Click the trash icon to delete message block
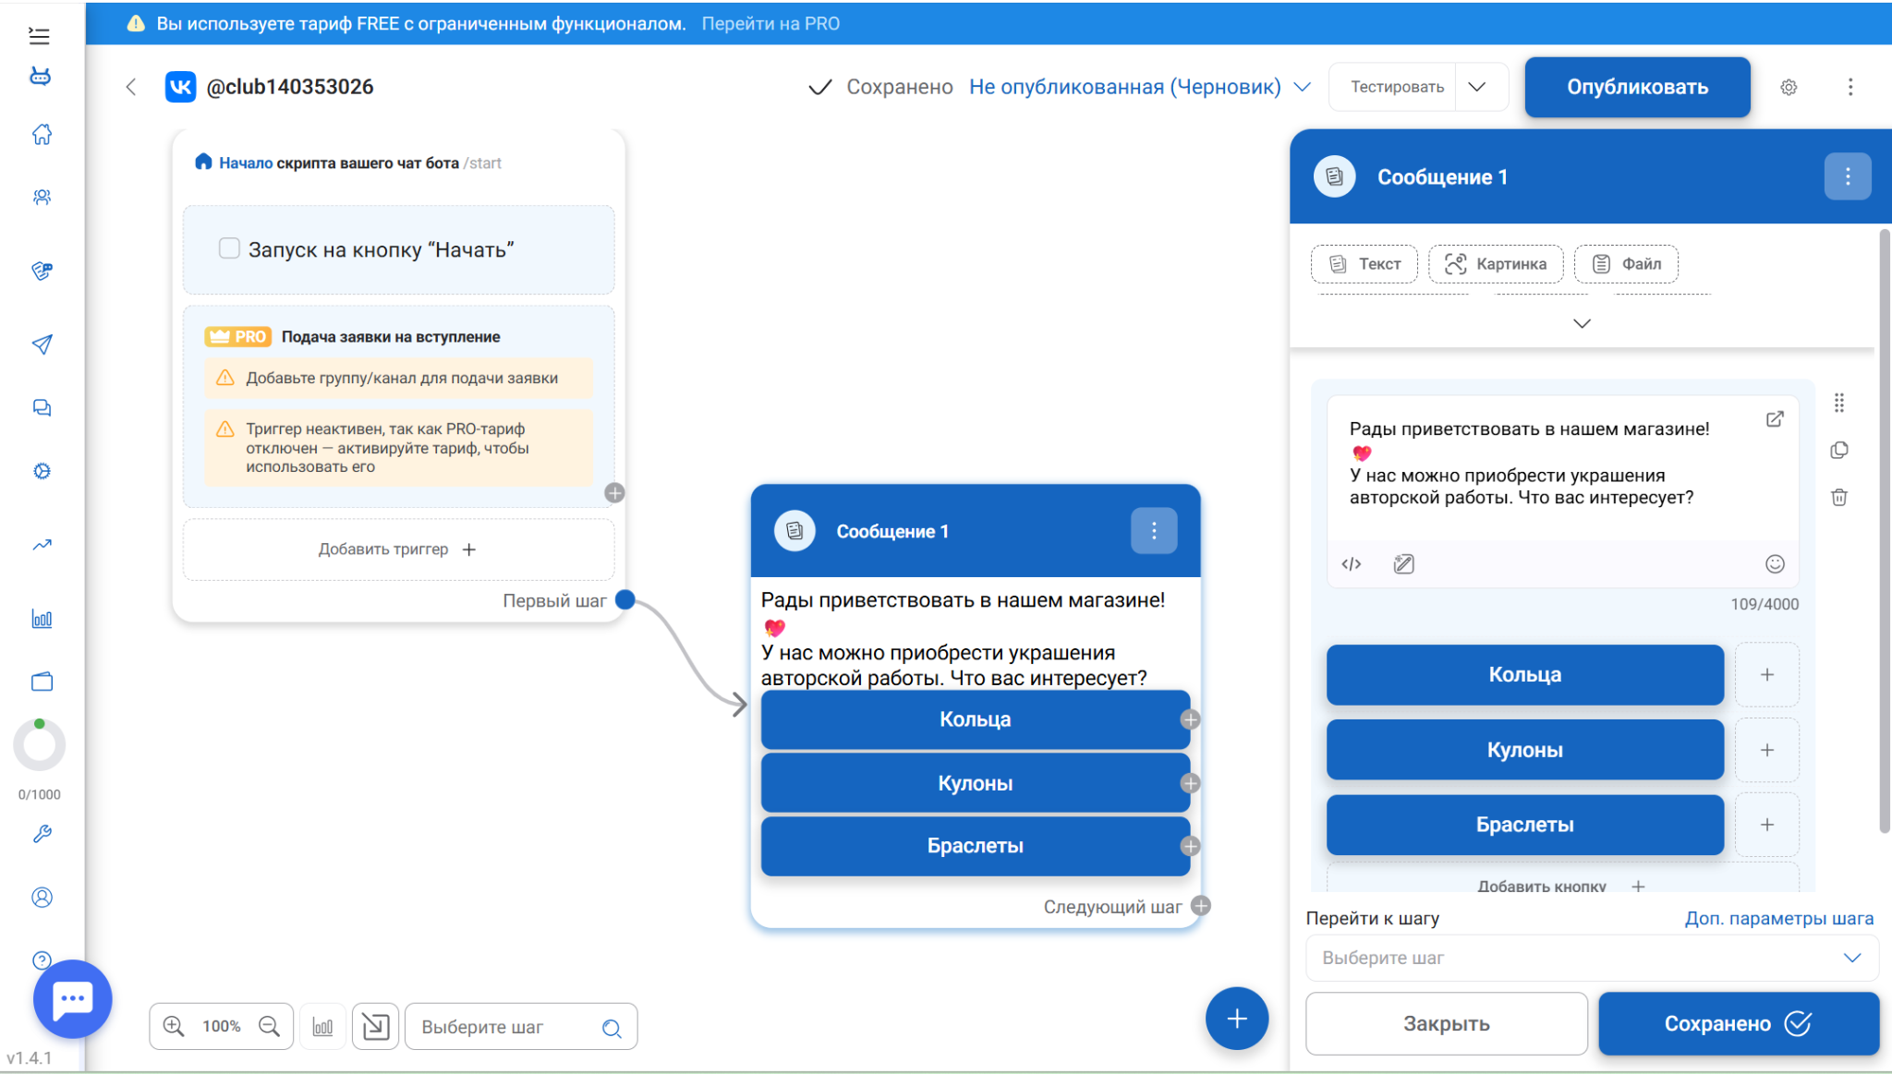Screen dimensions: 1892x1074 (x=1838, y=497)
